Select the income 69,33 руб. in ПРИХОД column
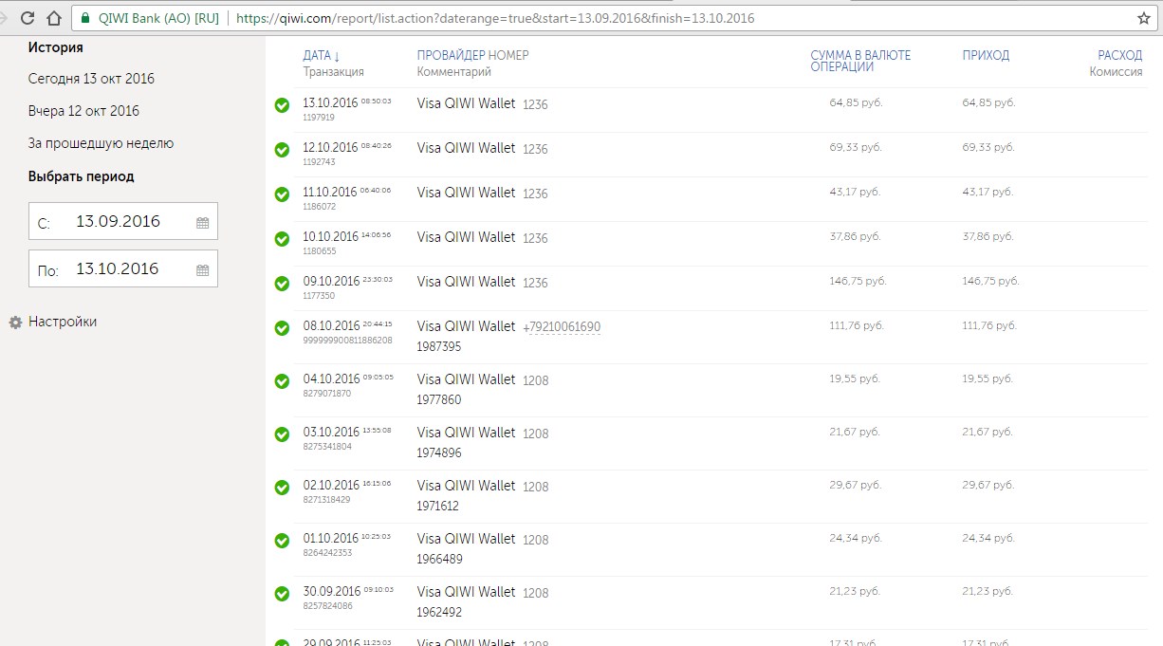The image size is (1163, 646). pyautogui.click(x=988, y=147)
